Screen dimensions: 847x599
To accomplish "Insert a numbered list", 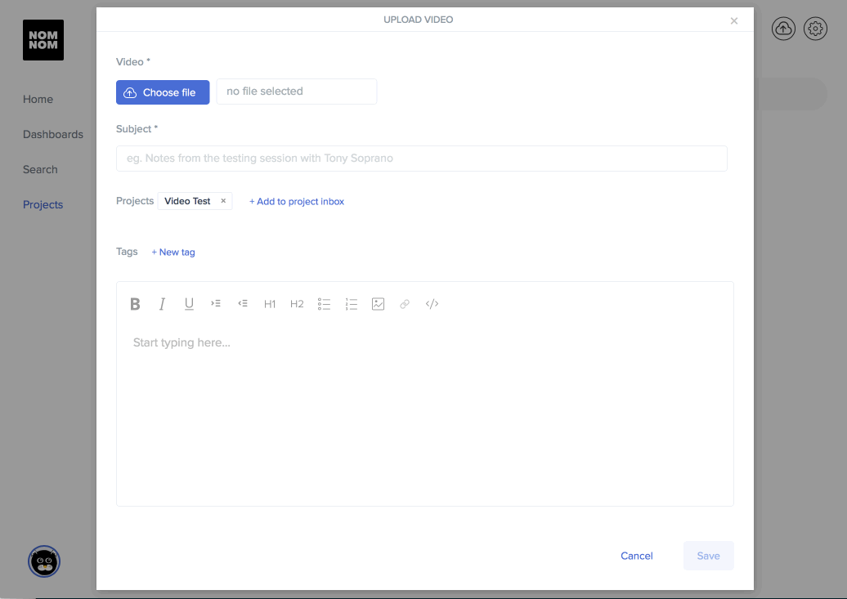I will click(351, 304).
